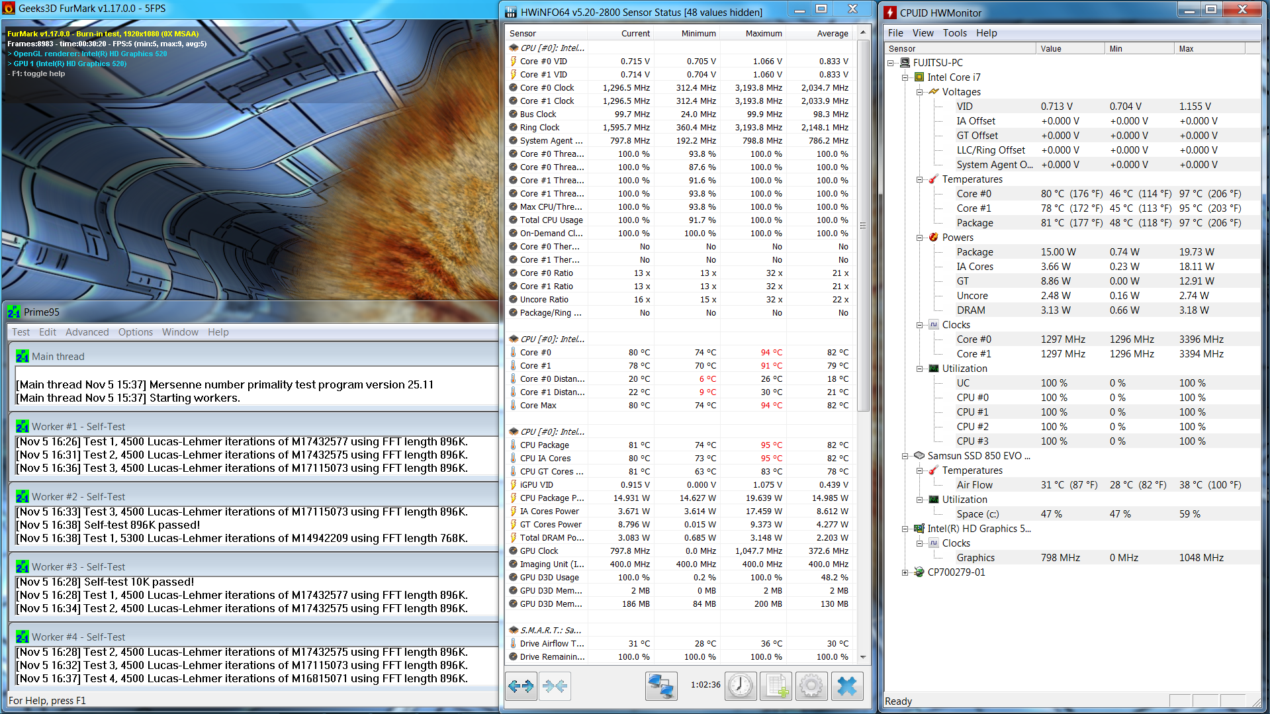The image size is (1270, 714).
Task: Click Worker #4 Self-Test window icon
Action: click(x=23, y=637)
